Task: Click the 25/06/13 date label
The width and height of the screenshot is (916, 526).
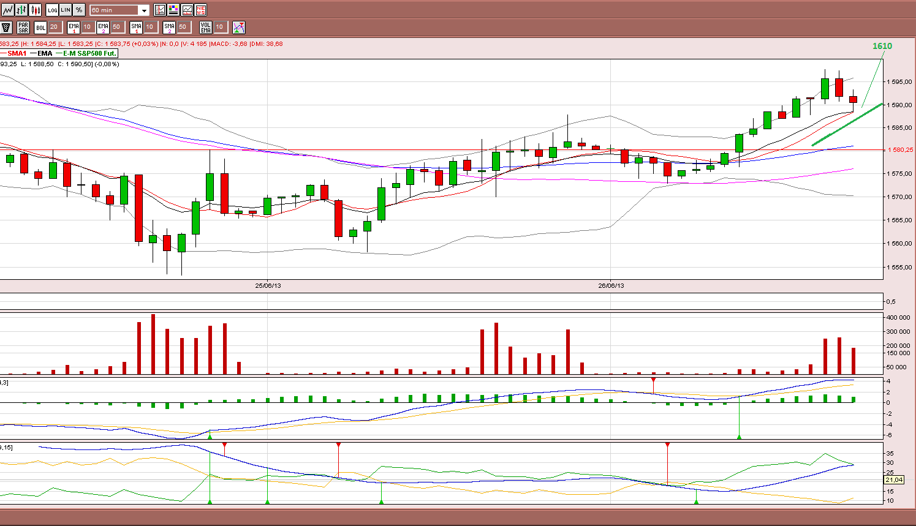Action: click(x=268, y=285)
